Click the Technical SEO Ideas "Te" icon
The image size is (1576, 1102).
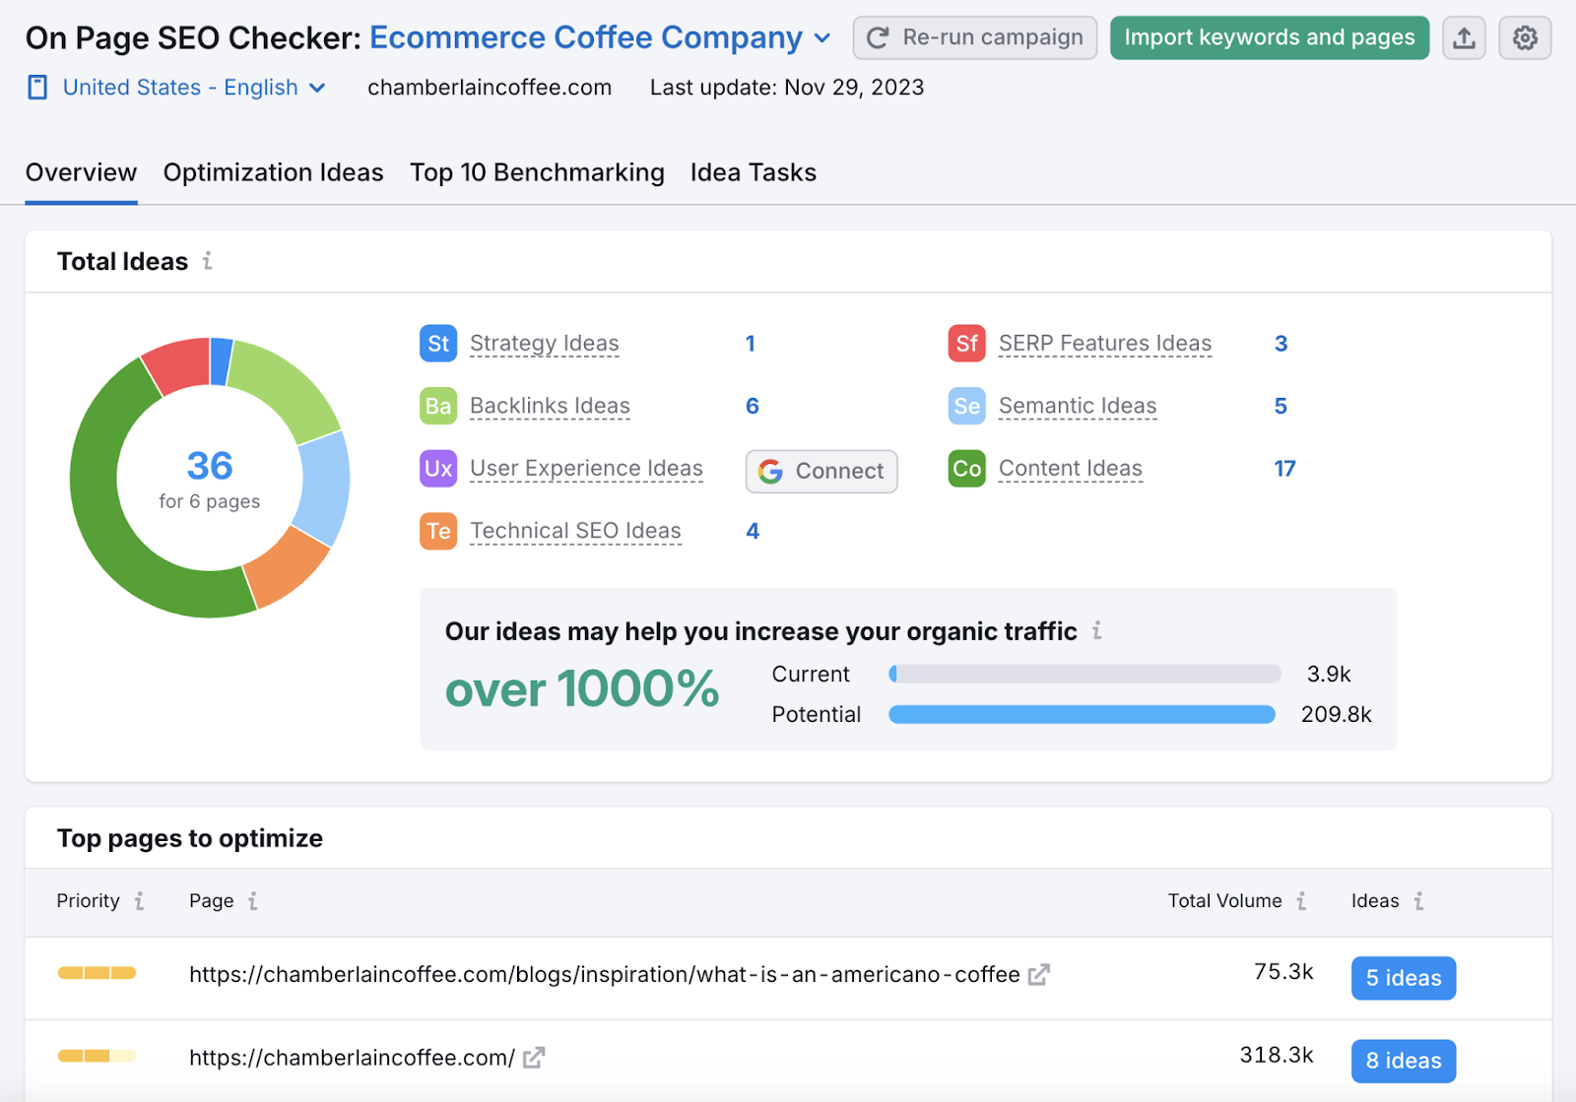tap(437, 531)
